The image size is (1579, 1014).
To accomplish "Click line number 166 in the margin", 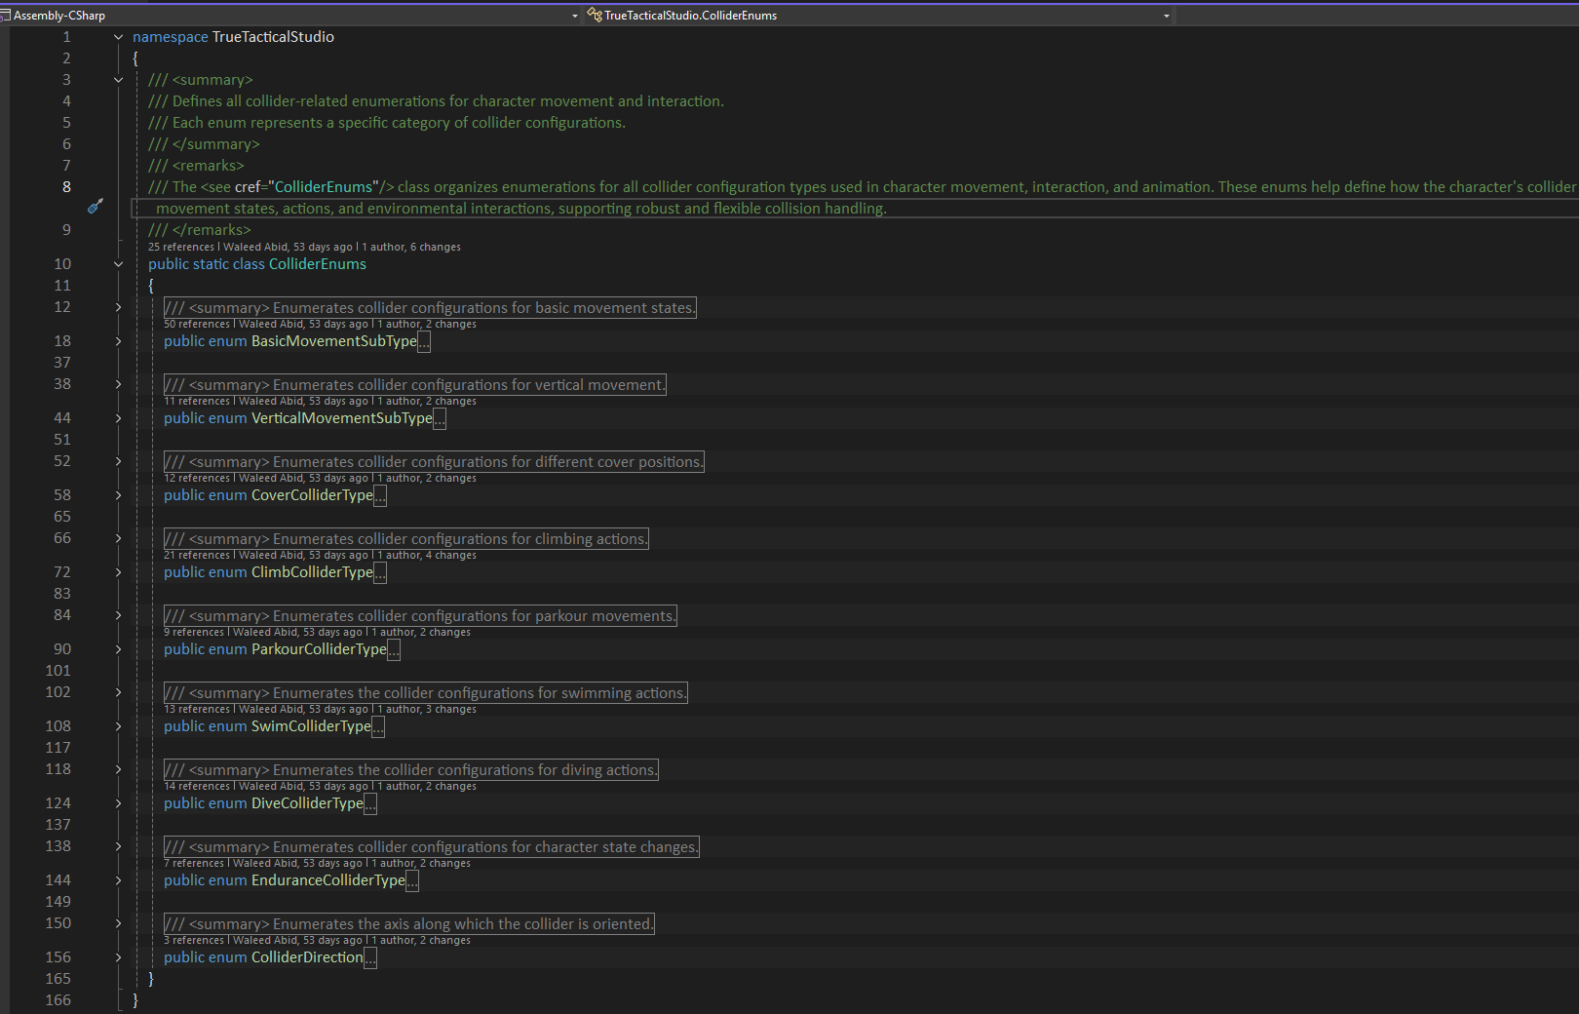I will click(x=58, y=1000).
